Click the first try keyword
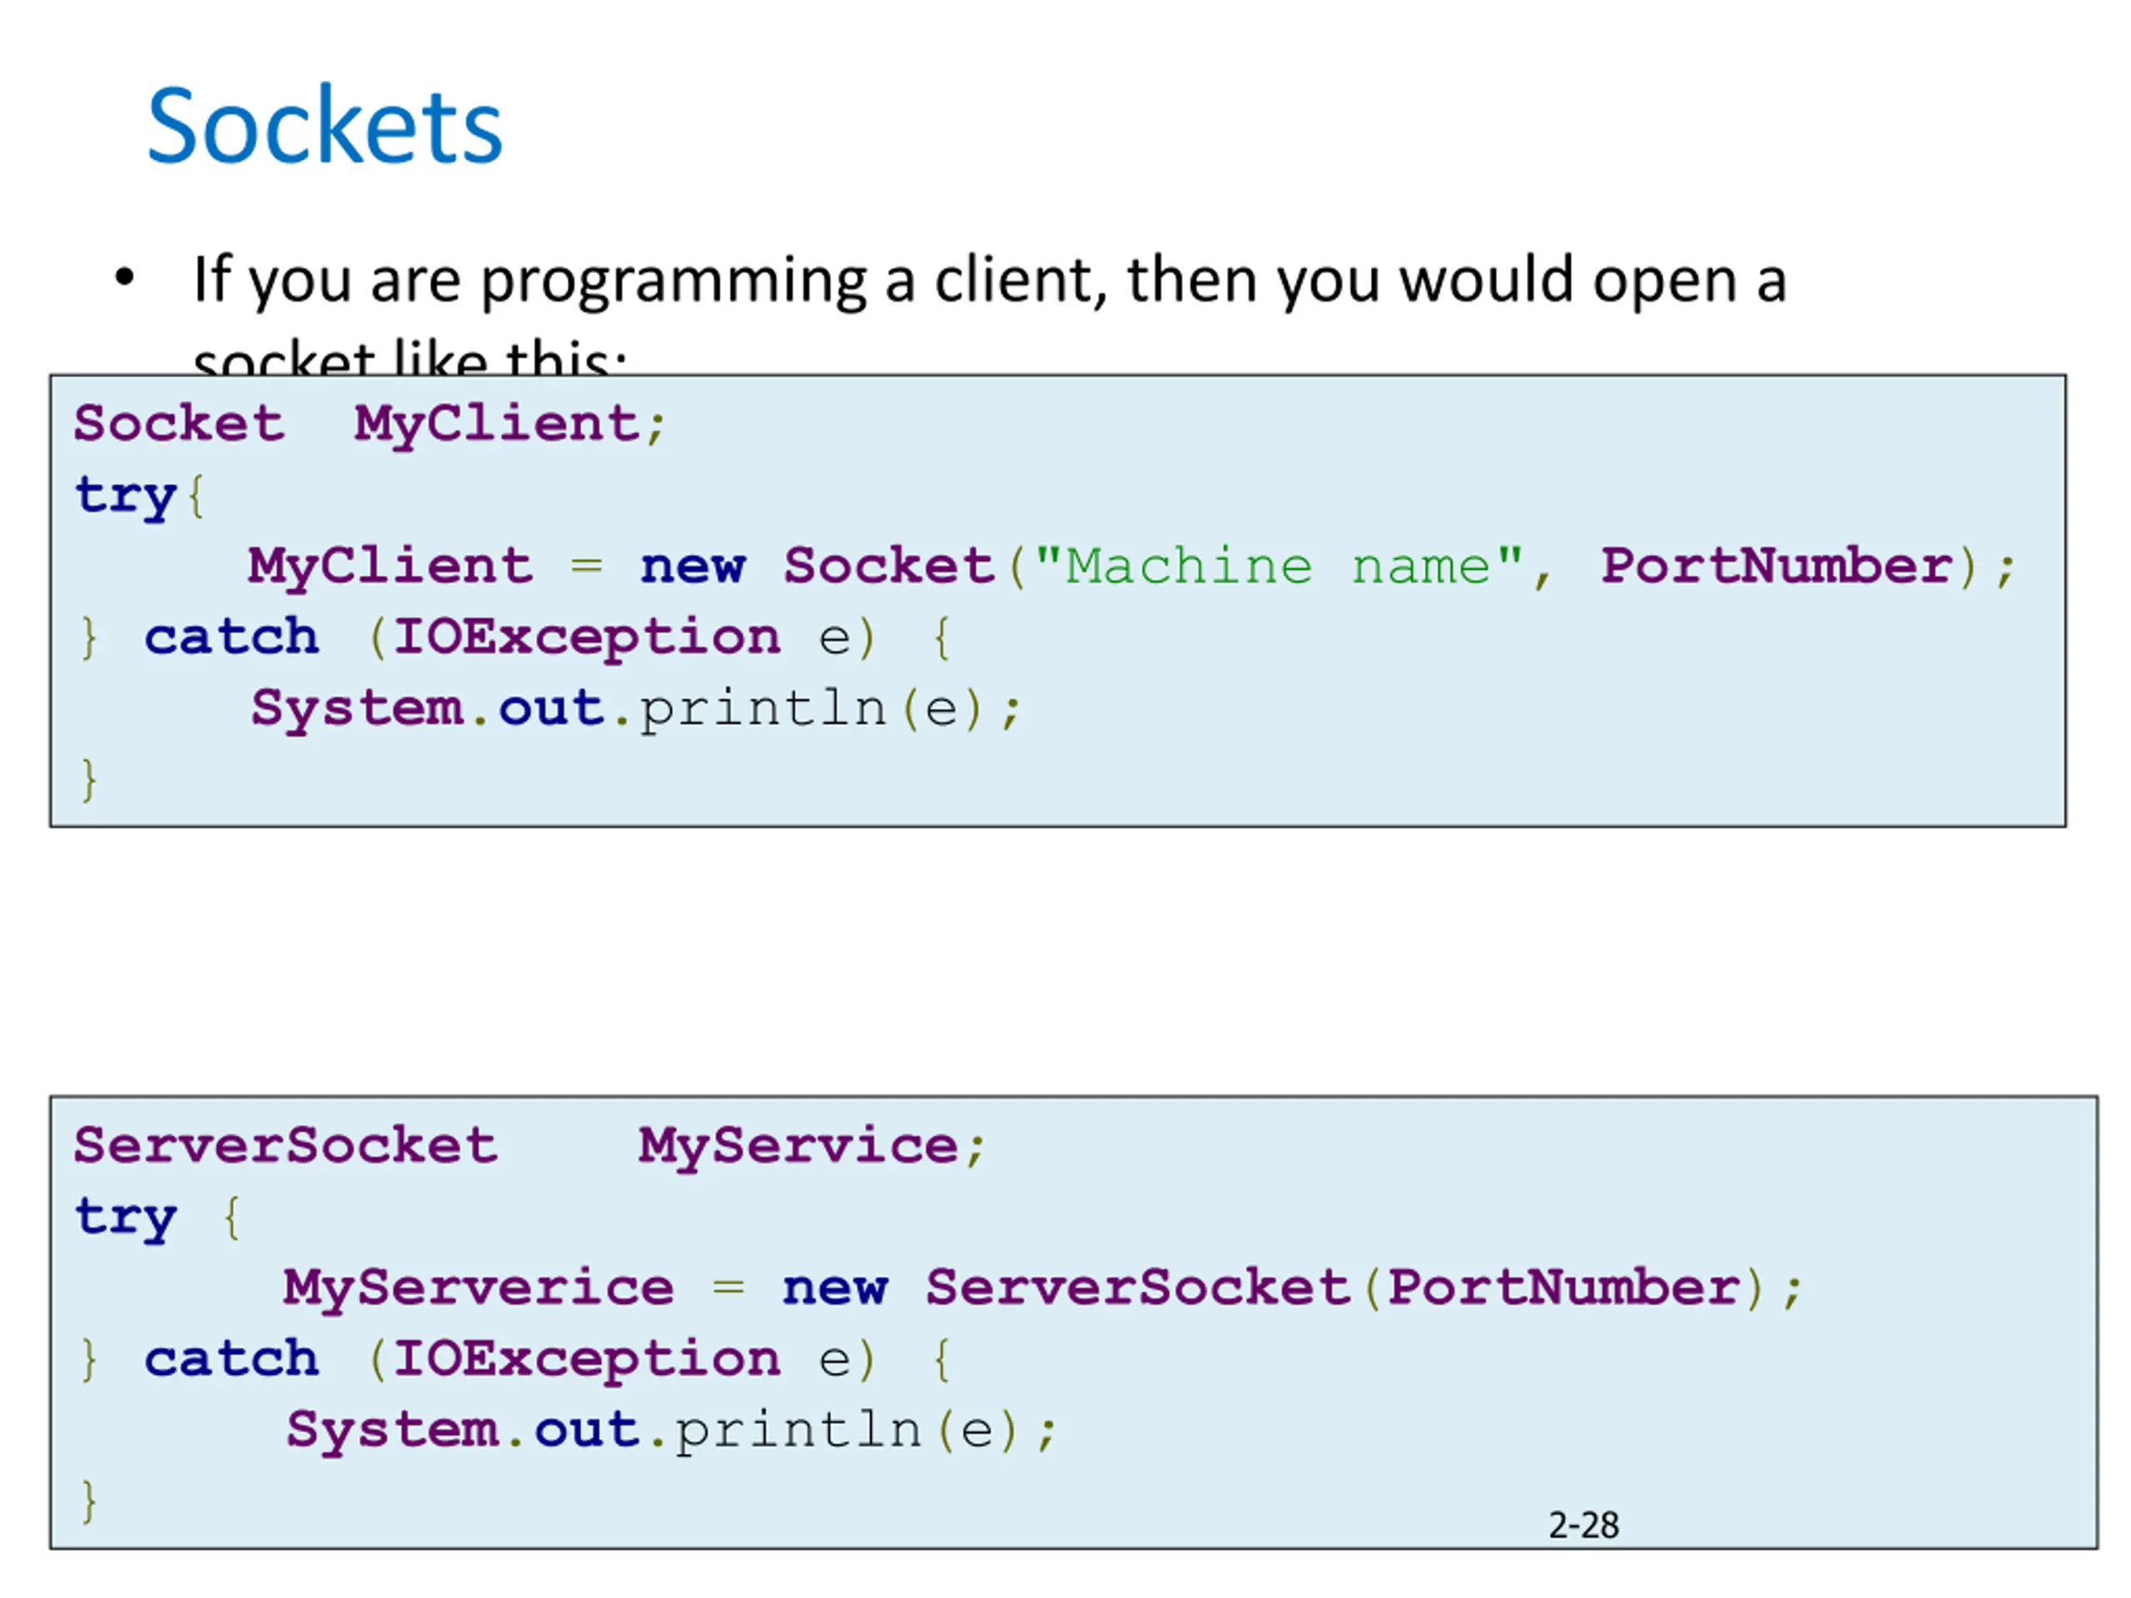Image resolution: width=2131 pixels, height=1598 pixels. tap(127, 496)
